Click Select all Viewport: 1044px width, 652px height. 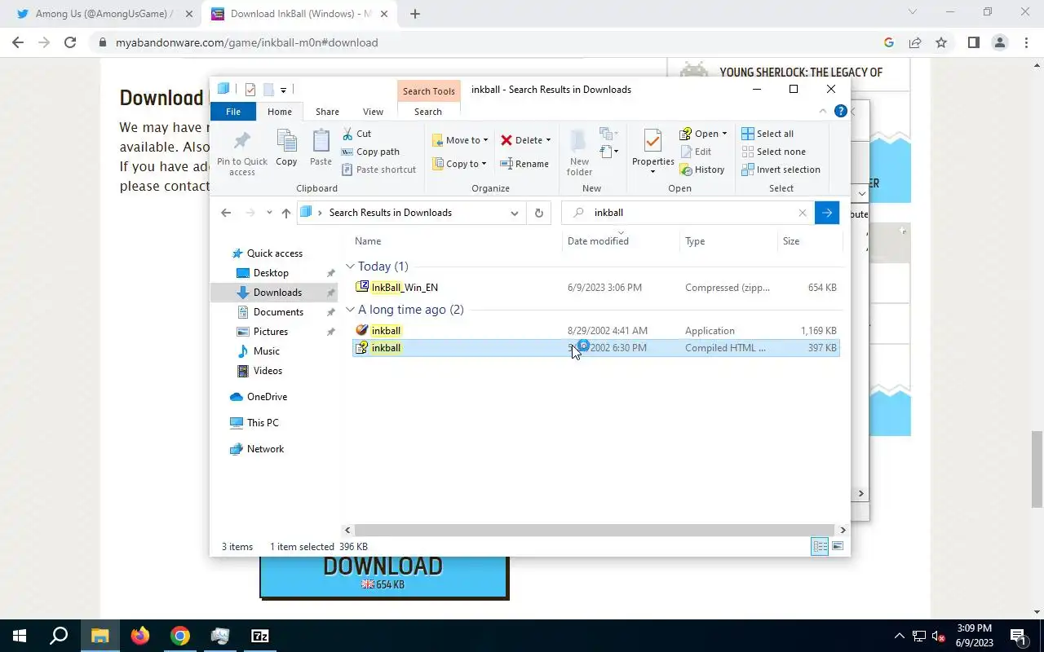768,134
